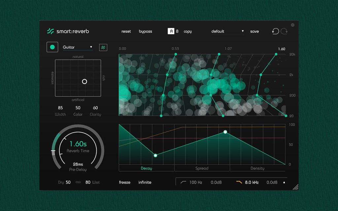Click the reset button

coord(126,31)
